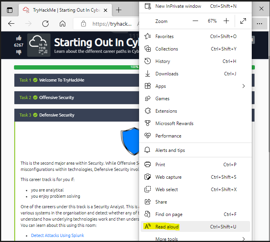Open the Collections menu item
270x242 pixels.
coord(195,49)
